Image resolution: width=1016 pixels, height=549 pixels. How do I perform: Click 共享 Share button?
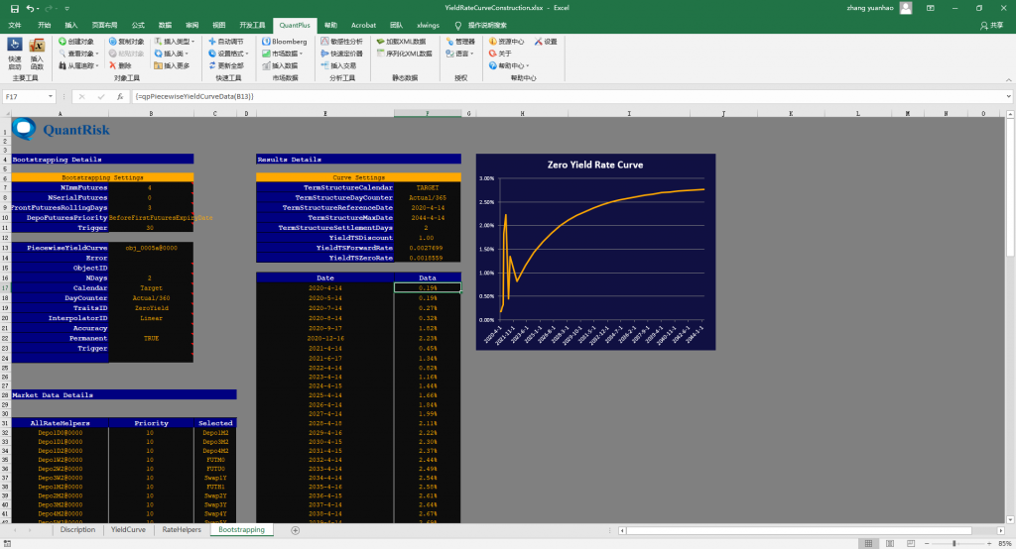coord(992,25)
